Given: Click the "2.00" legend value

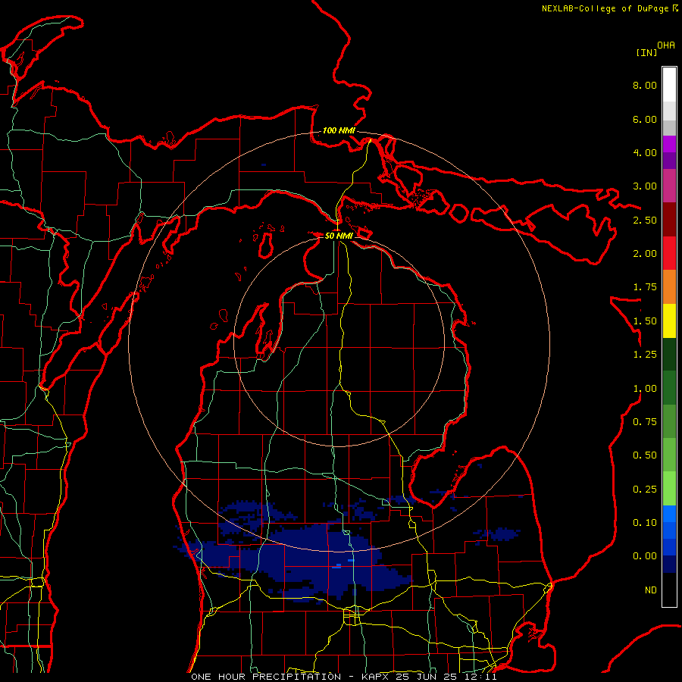Looking at the screenshot, I should [645, 254].
